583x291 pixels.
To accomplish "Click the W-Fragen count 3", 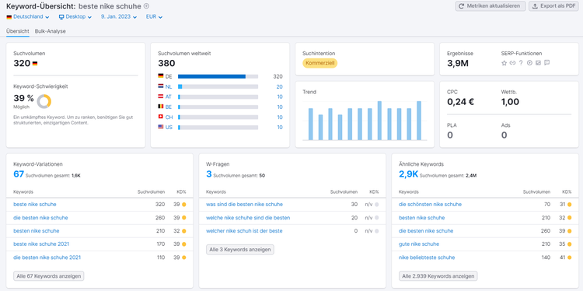I will (209, 174).
